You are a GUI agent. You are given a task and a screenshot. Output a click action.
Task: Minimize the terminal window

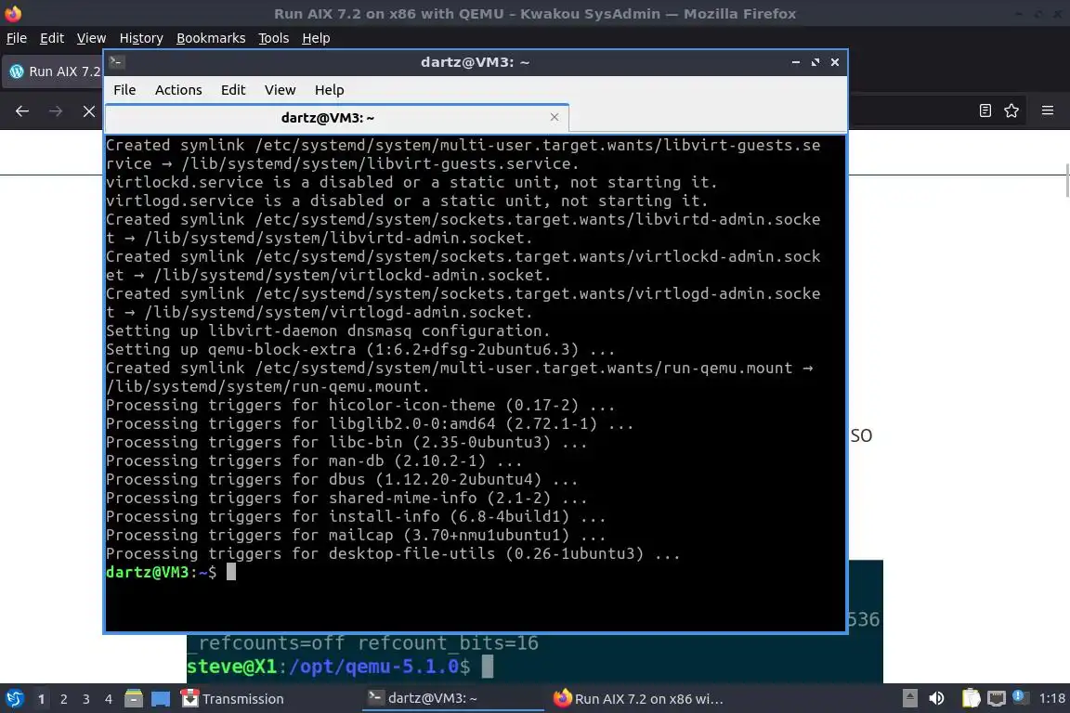pyautogui.click(x=796, y=62)
